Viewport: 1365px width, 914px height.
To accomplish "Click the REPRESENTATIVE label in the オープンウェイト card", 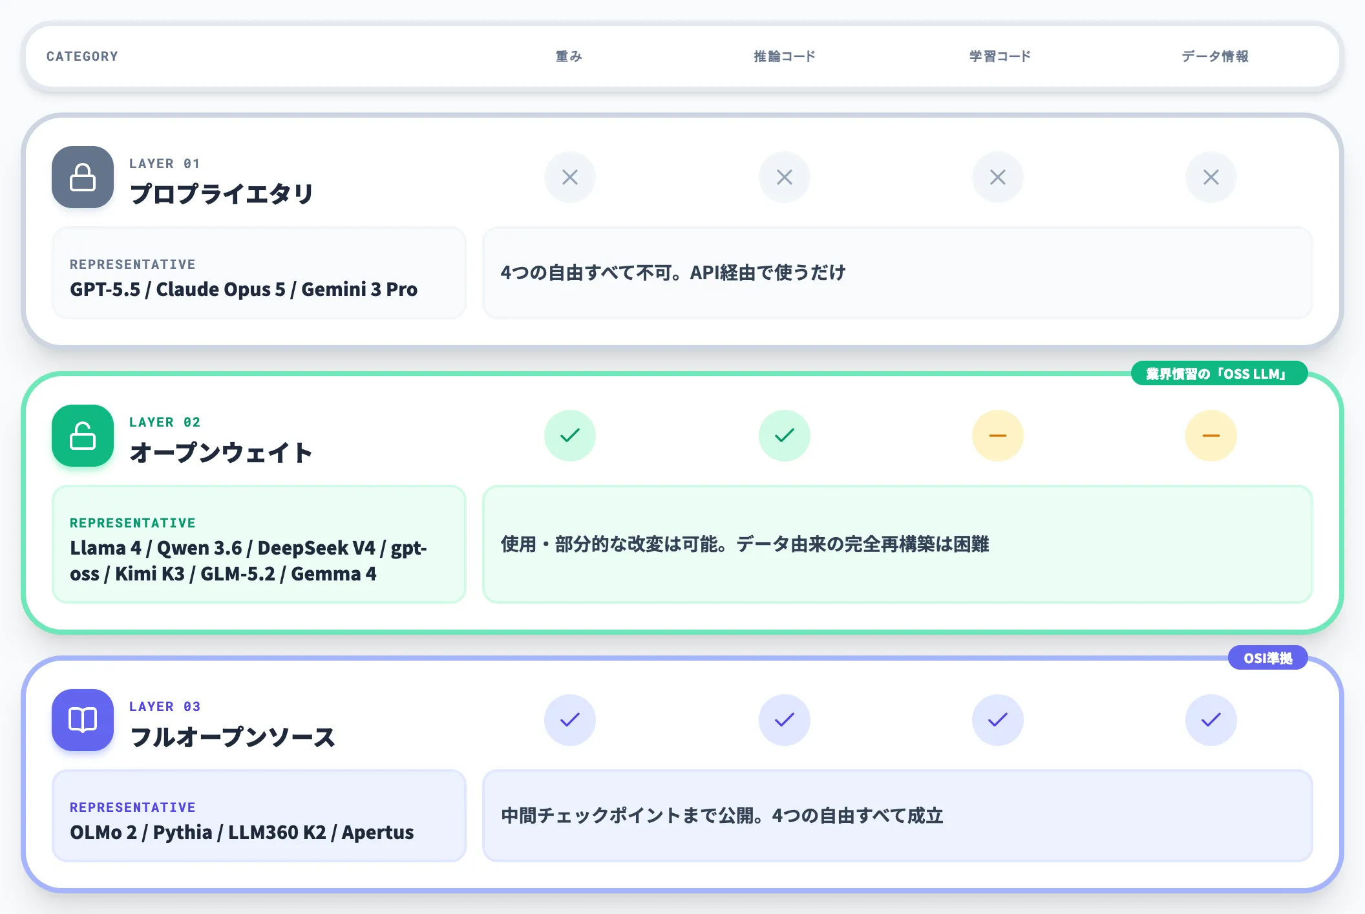I will pyautogui.click(x=132, y=523).
